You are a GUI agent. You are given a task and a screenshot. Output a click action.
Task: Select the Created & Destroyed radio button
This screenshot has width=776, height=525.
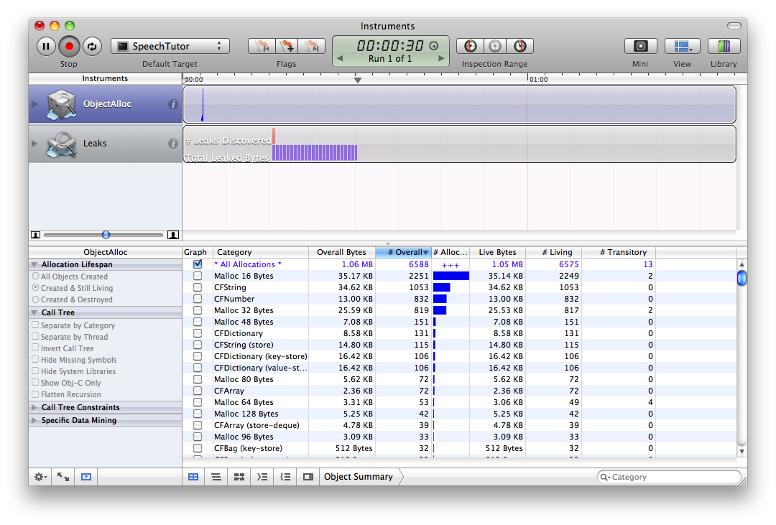[36, 299]
